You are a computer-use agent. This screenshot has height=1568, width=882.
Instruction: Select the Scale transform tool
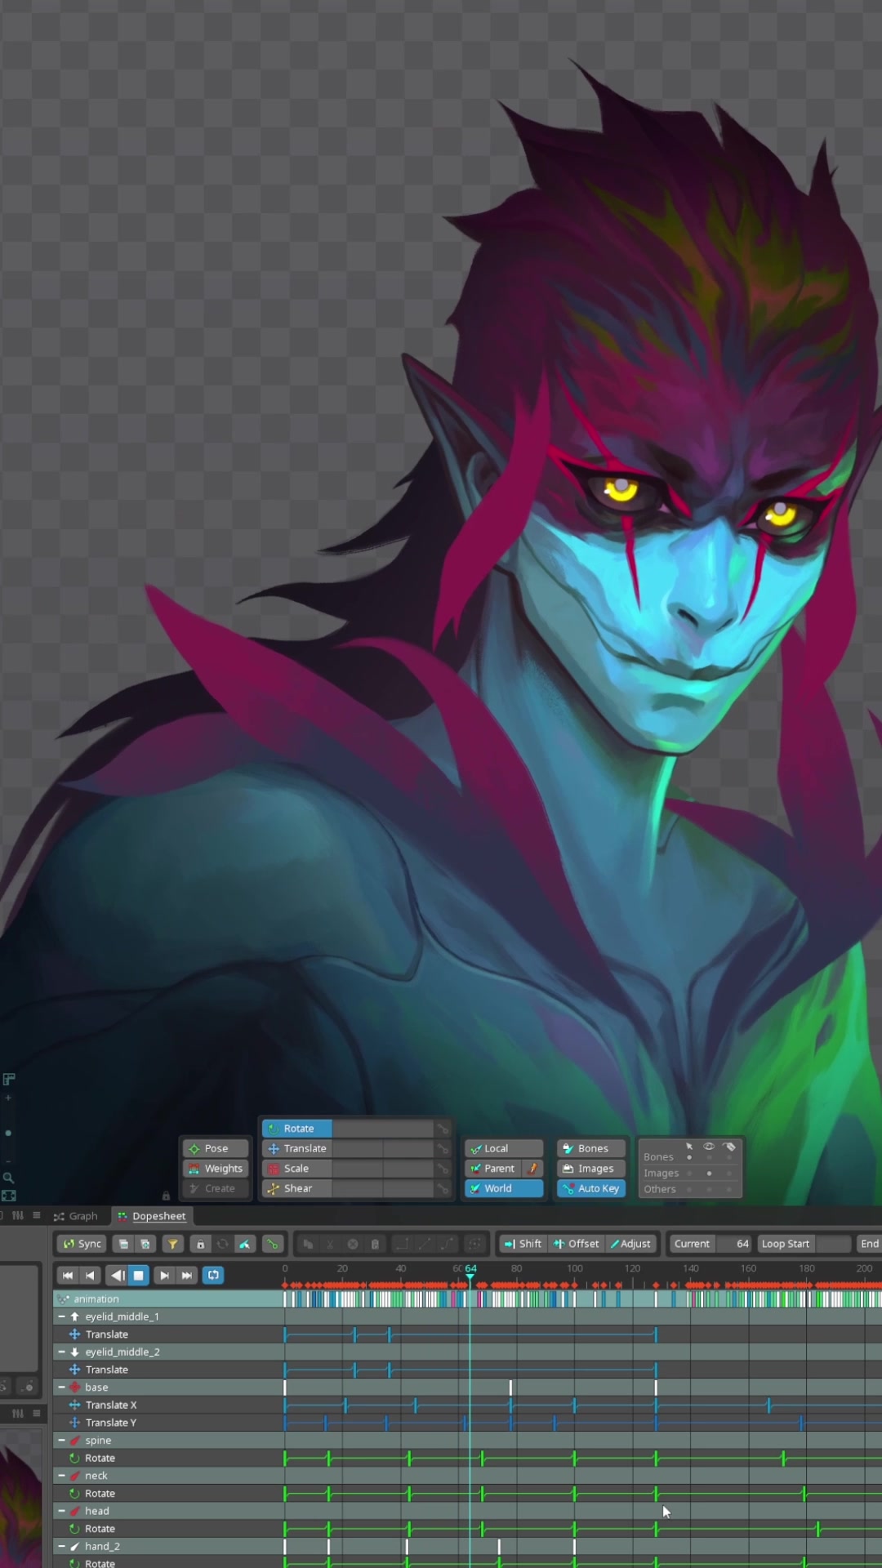297,1169
